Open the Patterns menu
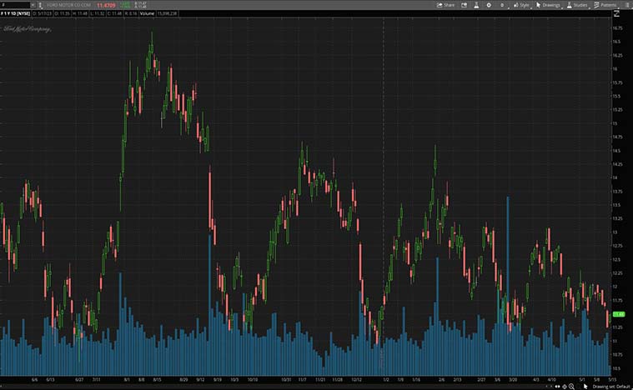Viewport: 633px width, 390px height. click(x=605, y=5)
